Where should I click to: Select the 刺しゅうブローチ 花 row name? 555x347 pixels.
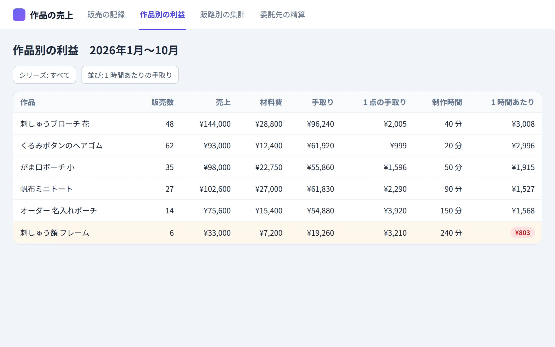pyautogui.click(x=55, y=124)
